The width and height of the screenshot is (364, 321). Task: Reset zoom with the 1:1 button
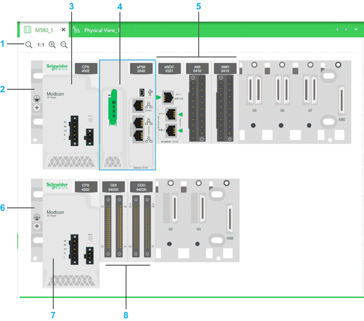click(41, 44)
